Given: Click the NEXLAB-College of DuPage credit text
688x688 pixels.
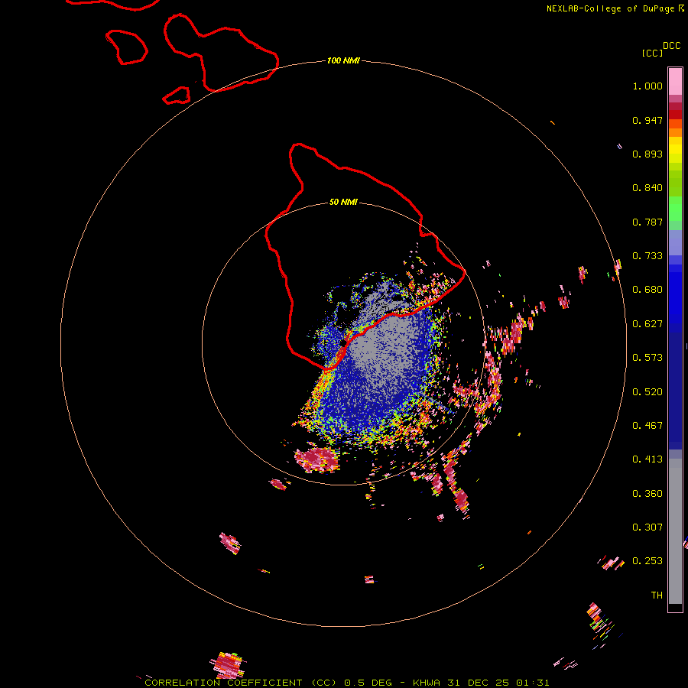Looking at the screenshot, I should pos(610,8).
